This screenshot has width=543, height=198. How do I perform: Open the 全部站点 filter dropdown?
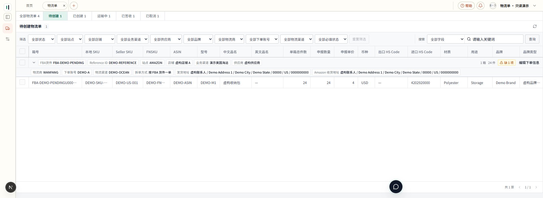coord(70,39)
